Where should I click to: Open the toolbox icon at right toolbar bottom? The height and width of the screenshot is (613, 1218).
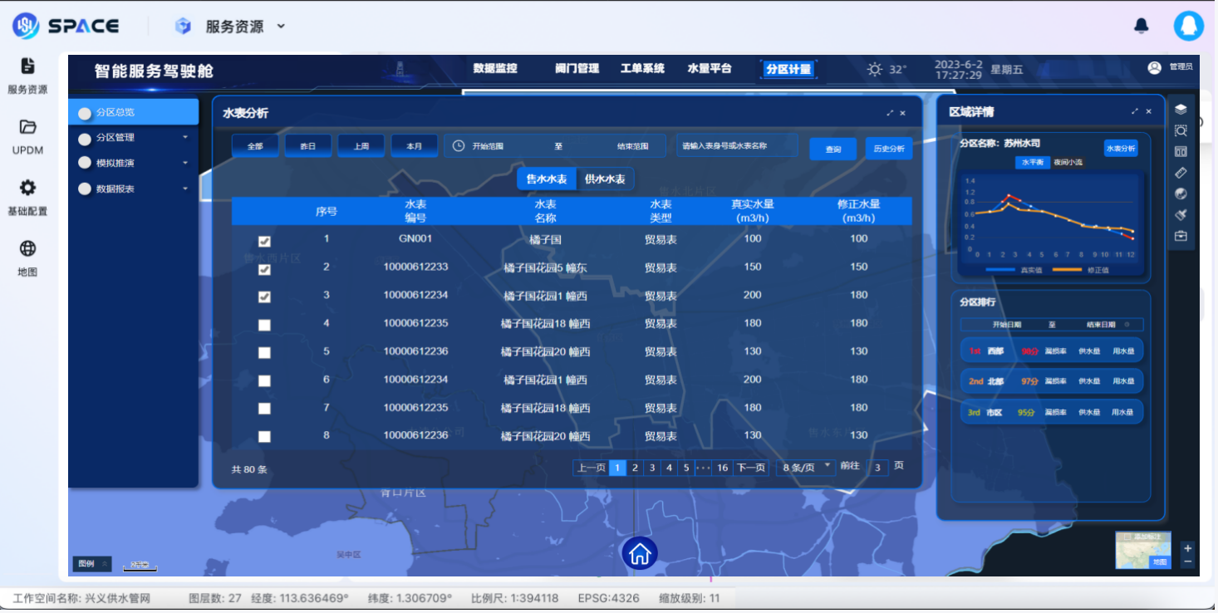[x=1181, y=234]
